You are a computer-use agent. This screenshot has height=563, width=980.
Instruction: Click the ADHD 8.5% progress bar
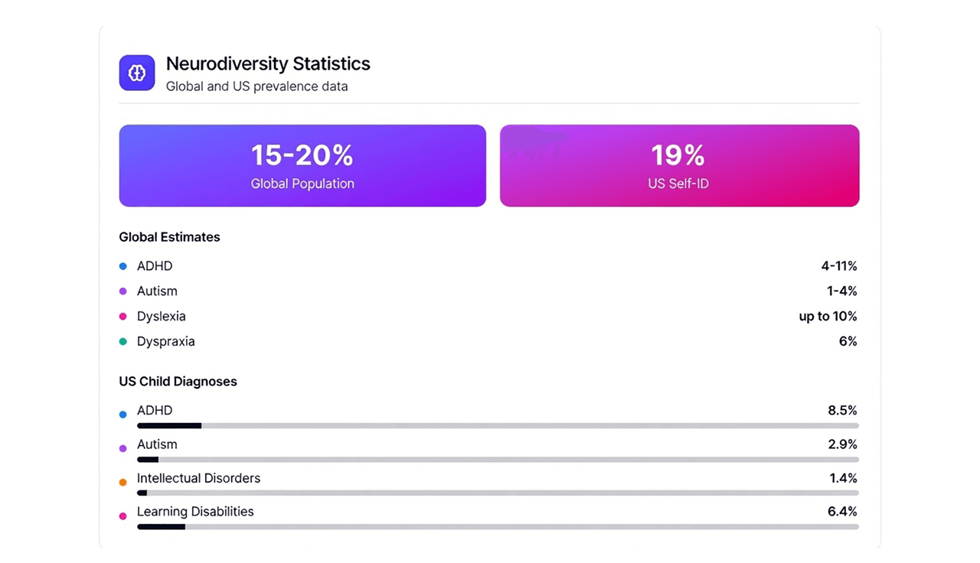(498, 425)
